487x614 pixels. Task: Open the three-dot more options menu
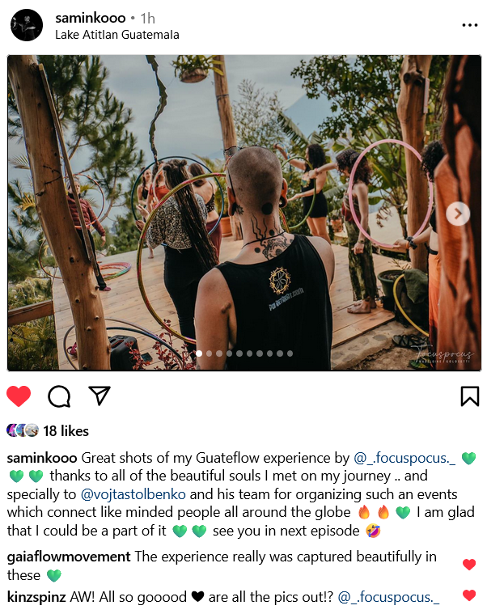point(469,25)
